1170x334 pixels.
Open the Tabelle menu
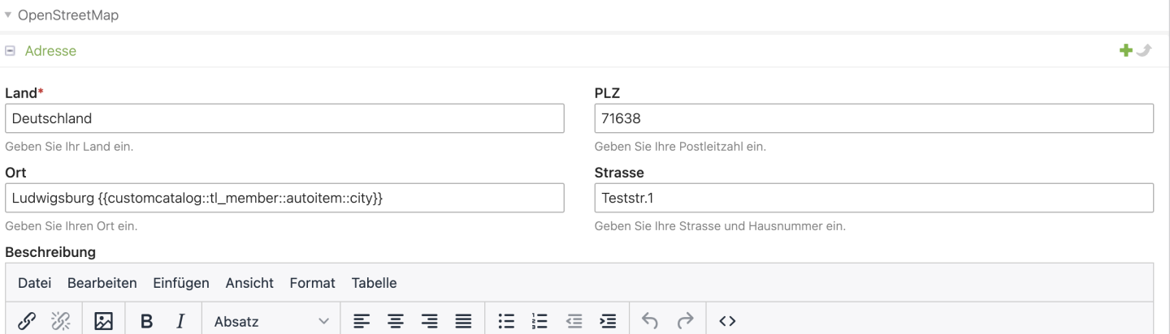tap(374, 283)
